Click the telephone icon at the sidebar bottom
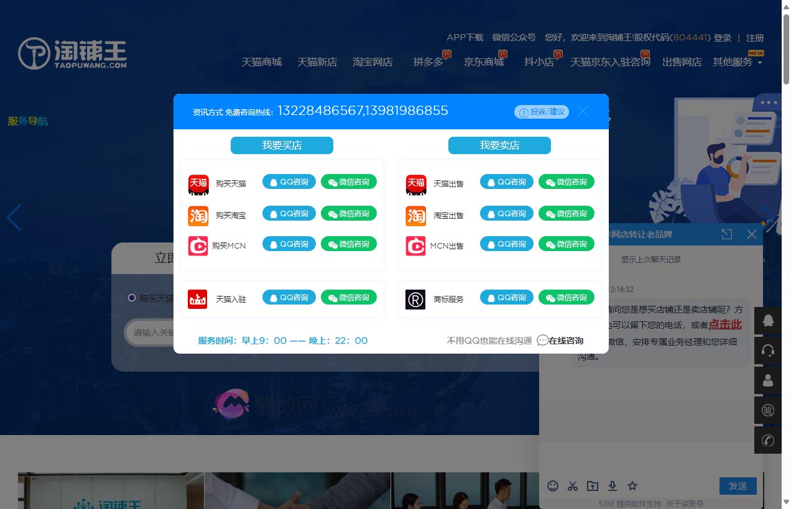Image resolution: width=791 pixels, height=509 pixels. [x=767, y=441]
